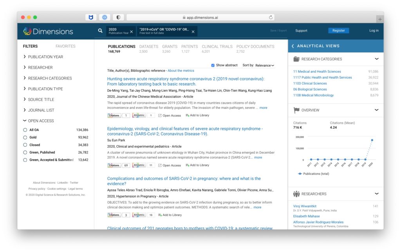
Task: Switch to the Datasets tab
Action: pos(149,46)
